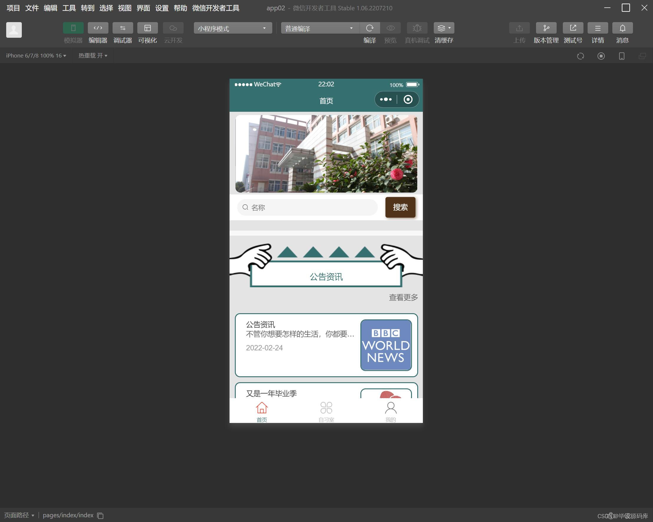Copy page path icon in status bar

(100, 516)
